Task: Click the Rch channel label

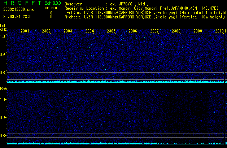Action: (3, 89)
